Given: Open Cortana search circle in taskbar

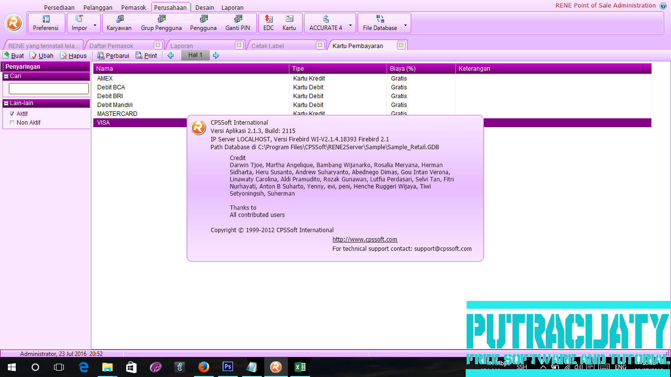Looking at the screenshot, I should (35, 367).
